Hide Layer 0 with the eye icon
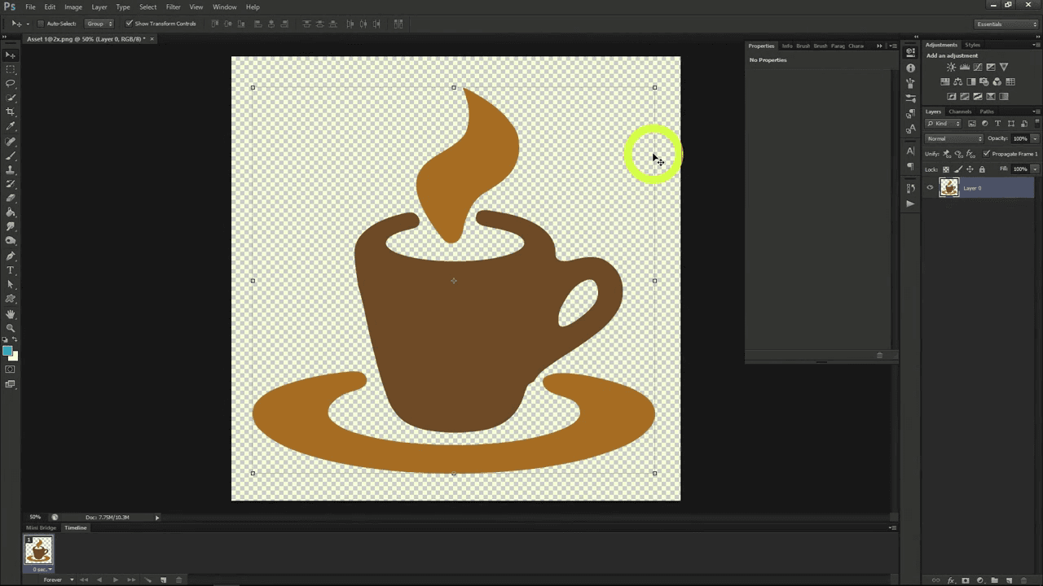The height and width of the screenshot is (586, 1043). tap(930, 188)
